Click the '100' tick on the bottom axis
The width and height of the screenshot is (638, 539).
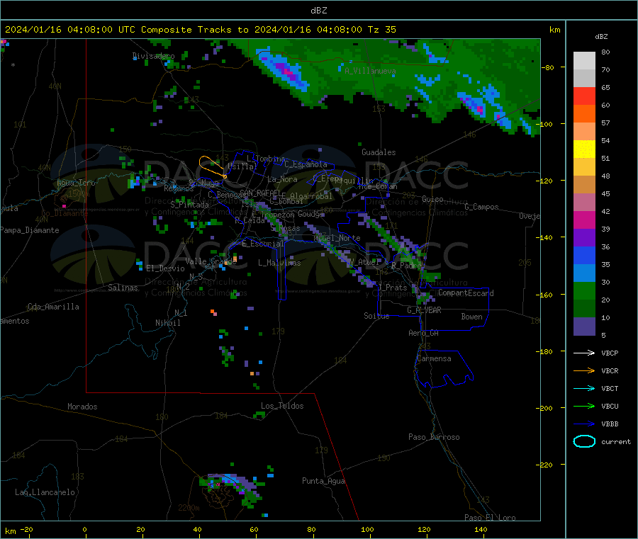[x=367, y=529]
